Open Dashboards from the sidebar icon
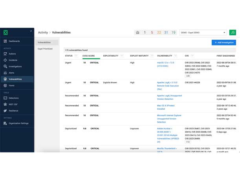The image size is (240, 180). [x=5, y=41]
